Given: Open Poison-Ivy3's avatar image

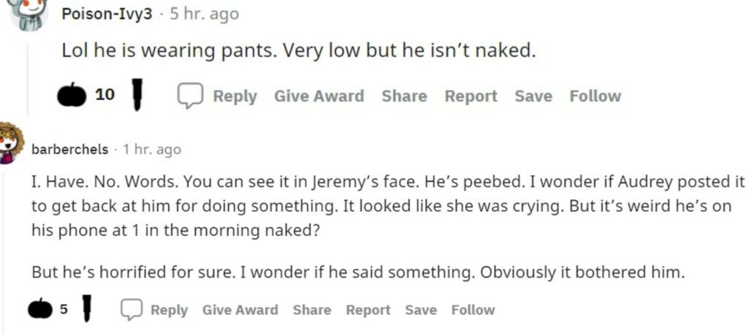Looking at the screenshot, I should [x=31, y=14].
